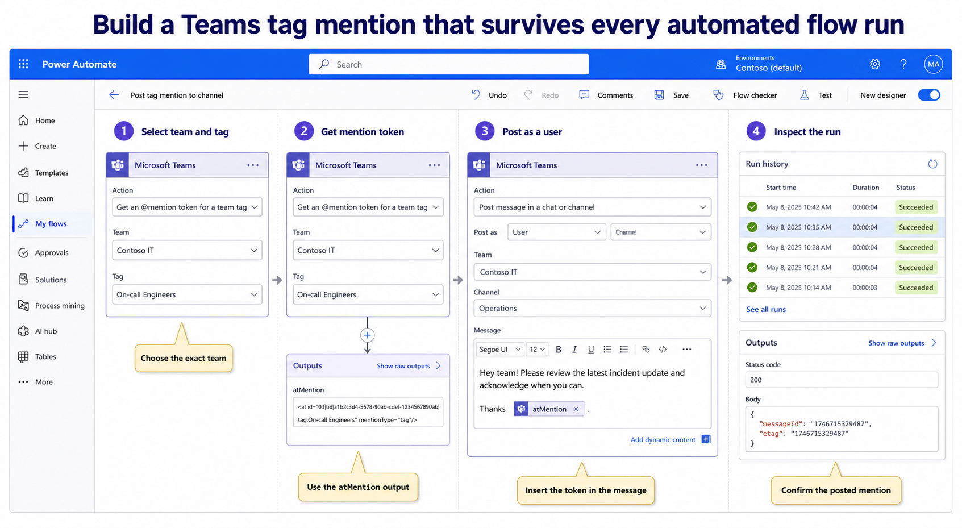Image resolution: width=962 pixels, height=528 pixels.
Task: Toggle the New designer switch
Action: pos(929,95)
